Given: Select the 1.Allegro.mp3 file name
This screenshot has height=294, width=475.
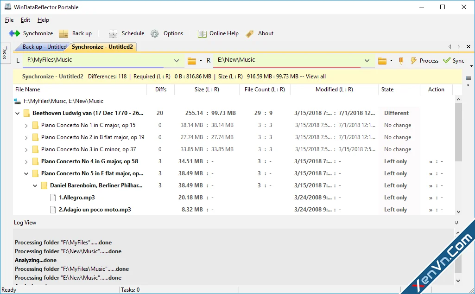Looking at the screenshot, I should pos(77,198).
